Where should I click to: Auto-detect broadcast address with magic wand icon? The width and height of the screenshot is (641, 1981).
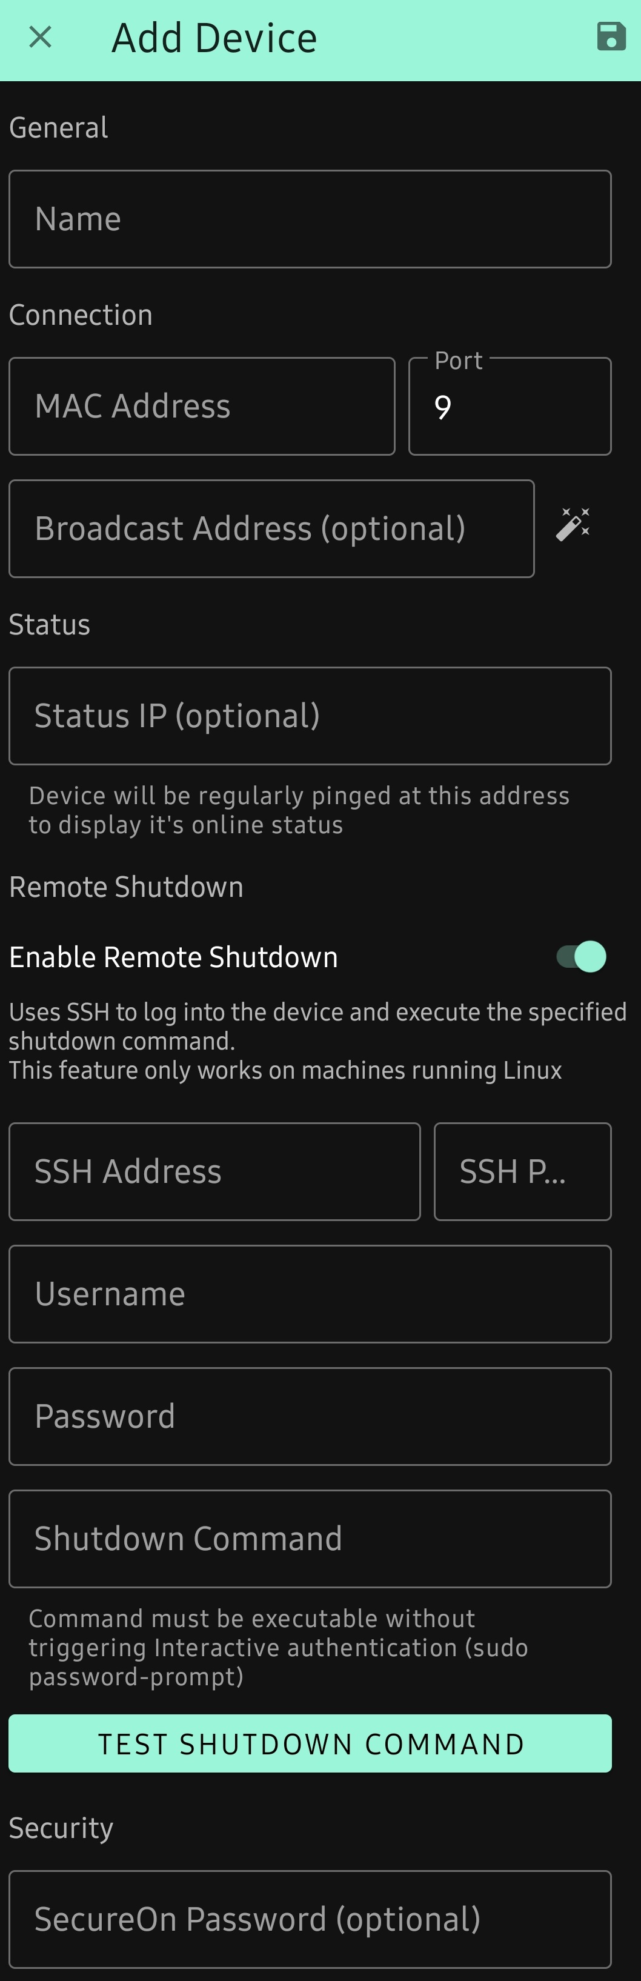point(573,525)
